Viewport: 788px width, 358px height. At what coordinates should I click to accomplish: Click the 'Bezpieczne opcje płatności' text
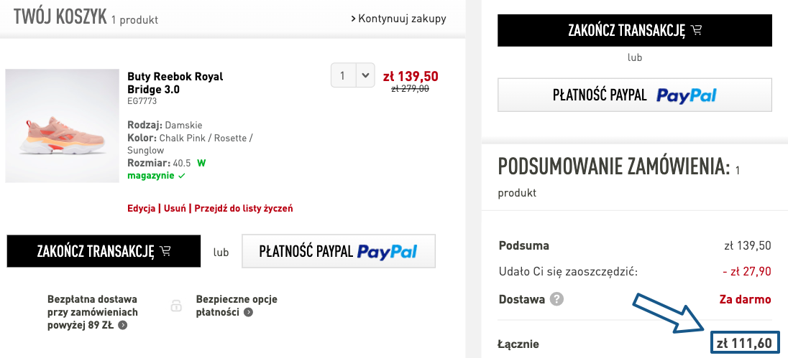click(236, 306)
